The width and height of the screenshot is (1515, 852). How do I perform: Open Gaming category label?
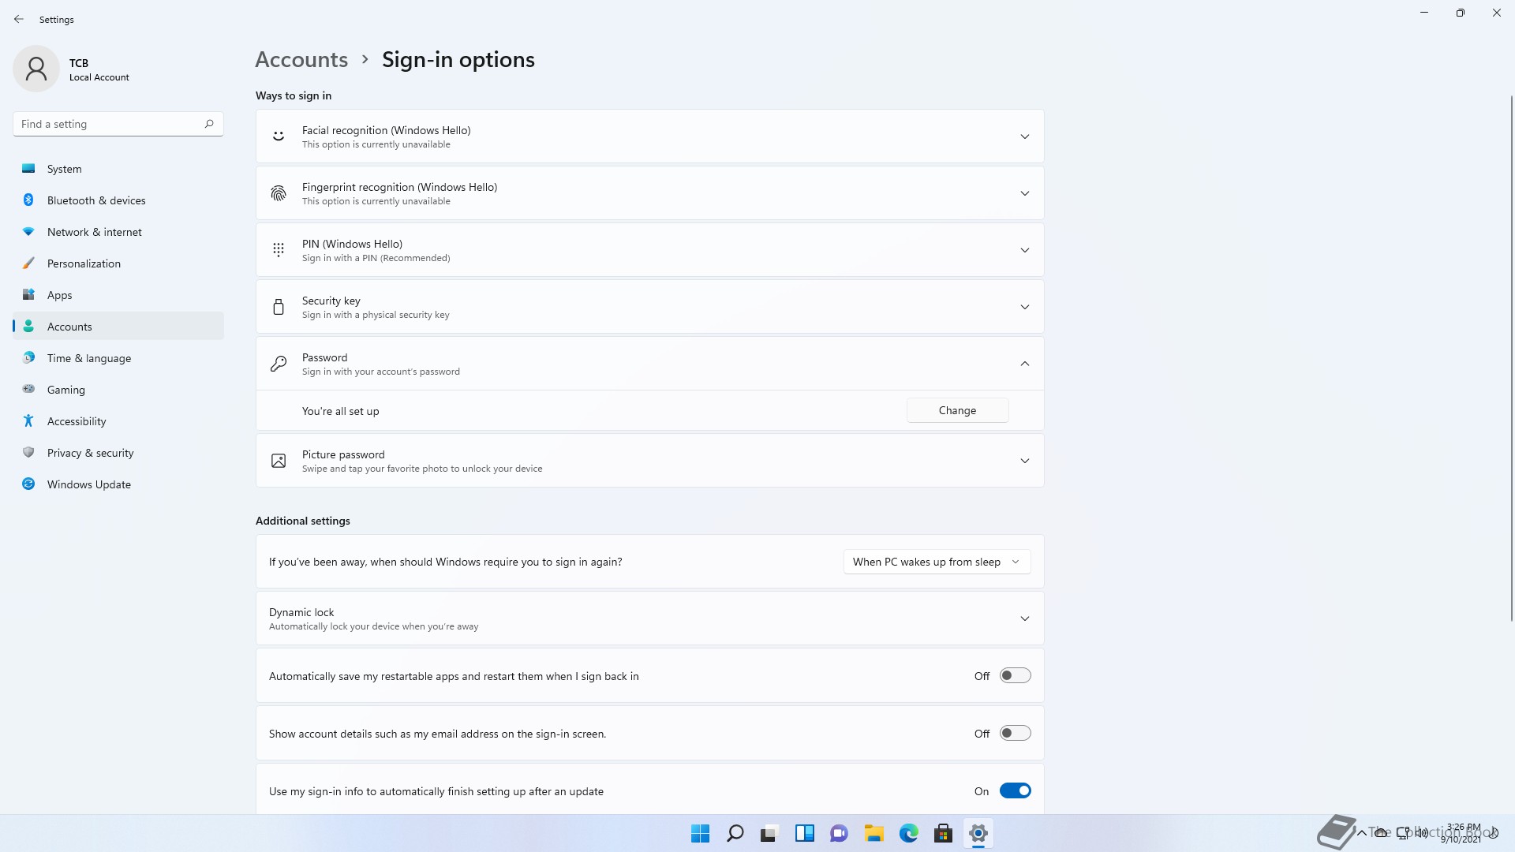[66, 390]
